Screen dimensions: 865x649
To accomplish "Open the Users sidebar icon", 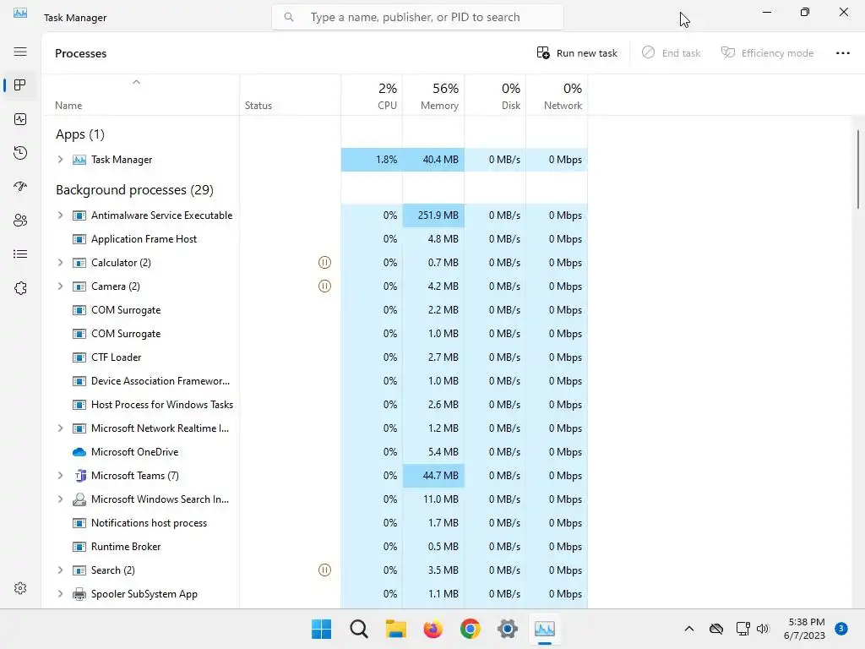I will pyautogui.click(x=20, y=221).
